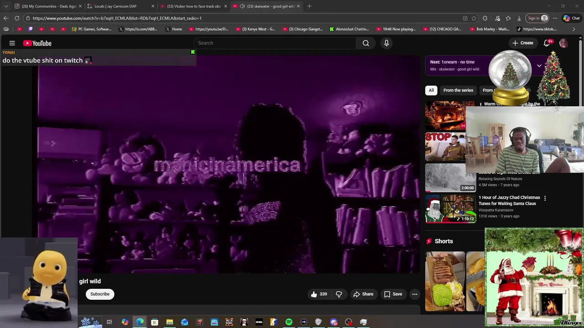Open the Vlaspatta Karamazov channel name
Viewport: 584px width, 328px height.
[496, 210]
